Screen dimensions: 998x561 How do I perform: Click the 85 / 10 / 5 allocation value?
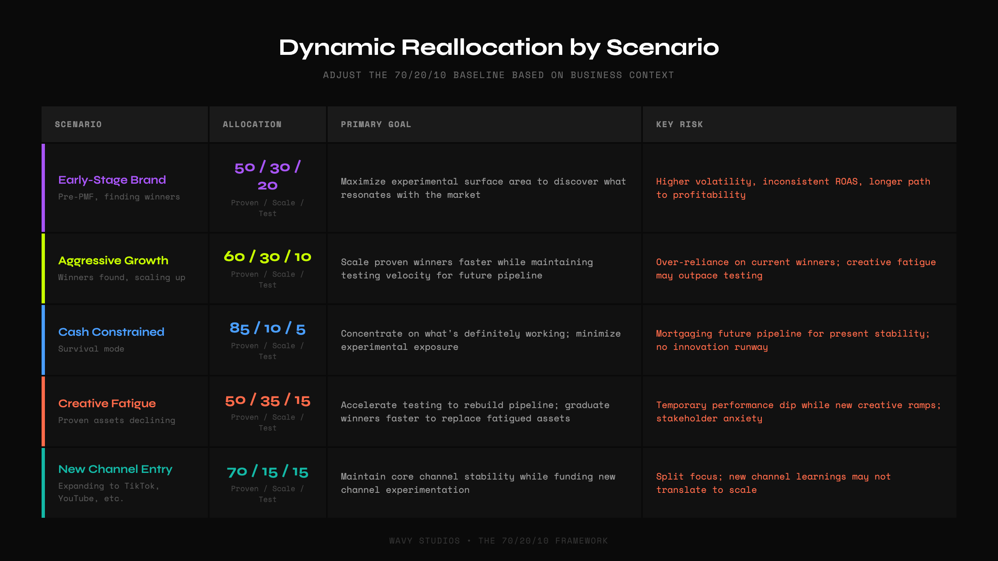click(267, 329)
